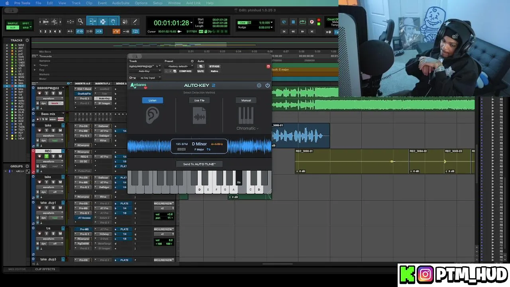Open plugin track selector dropdown
Image resolution: width=510 pixels, height=287 pixels.
142,67
